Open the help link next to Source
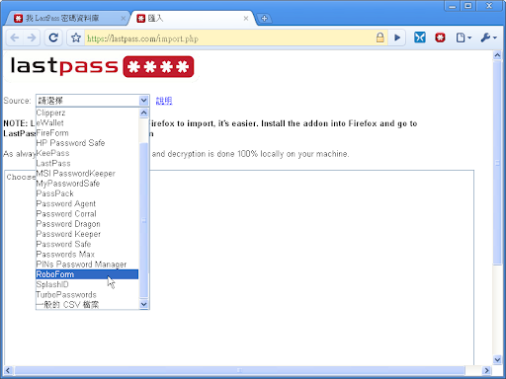Screen dimensions: 506x379 164,101
